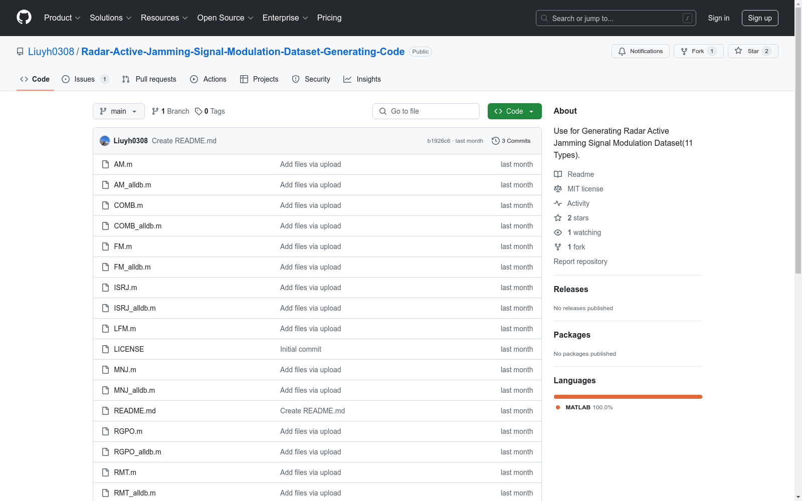This screenshot has width=802, height=501.
Task: Click the watching eye icon
Action: pyautogui.click(x=558, y=232)
